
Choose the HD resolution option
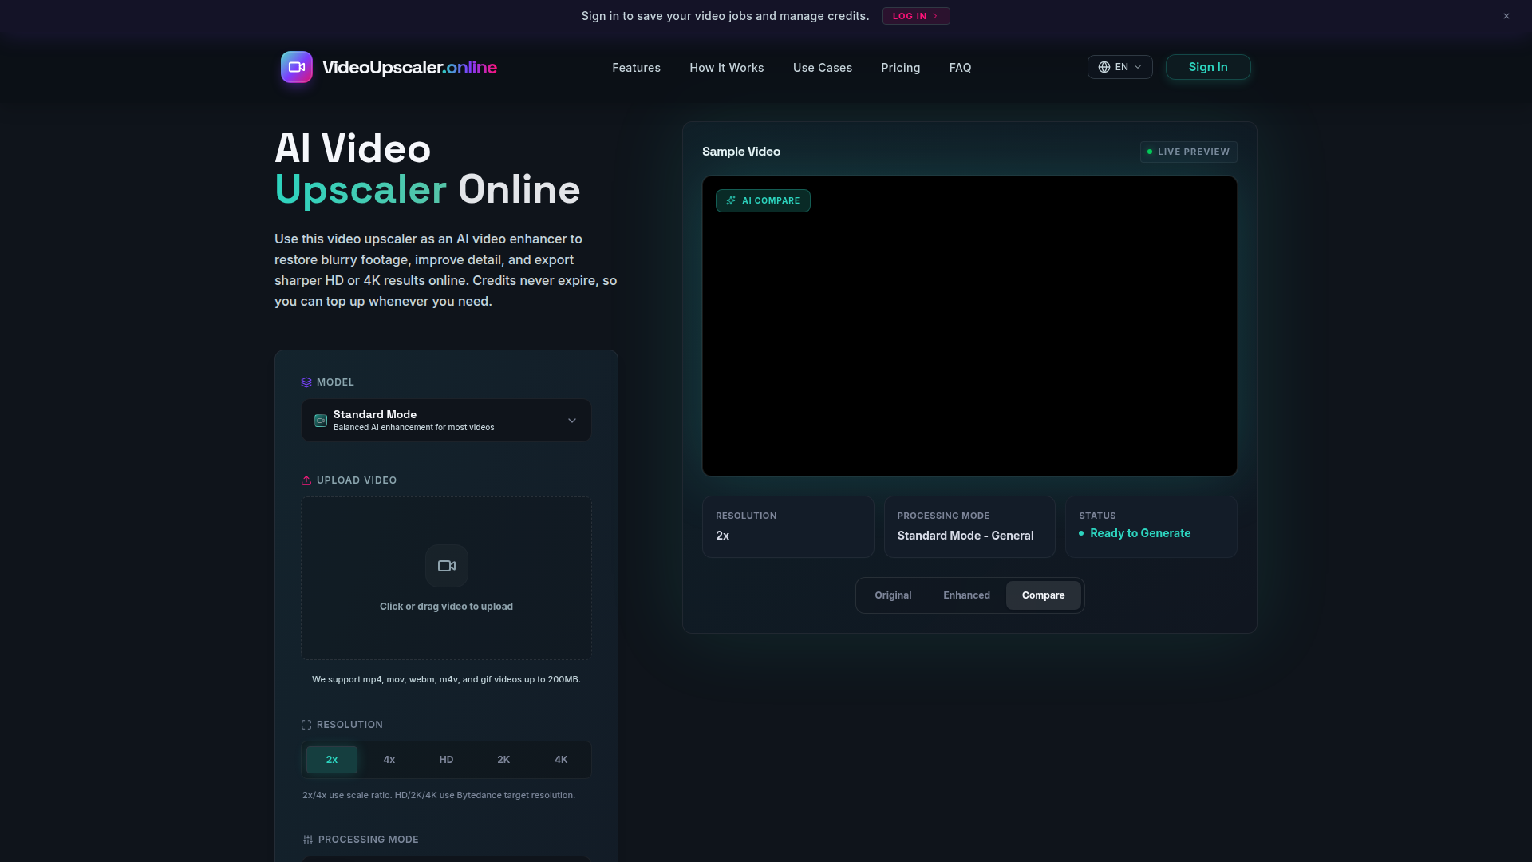tap(446, 760)
